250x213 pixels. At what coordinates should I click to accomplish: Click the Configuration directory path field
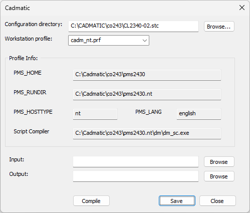[x=133, y=26]
